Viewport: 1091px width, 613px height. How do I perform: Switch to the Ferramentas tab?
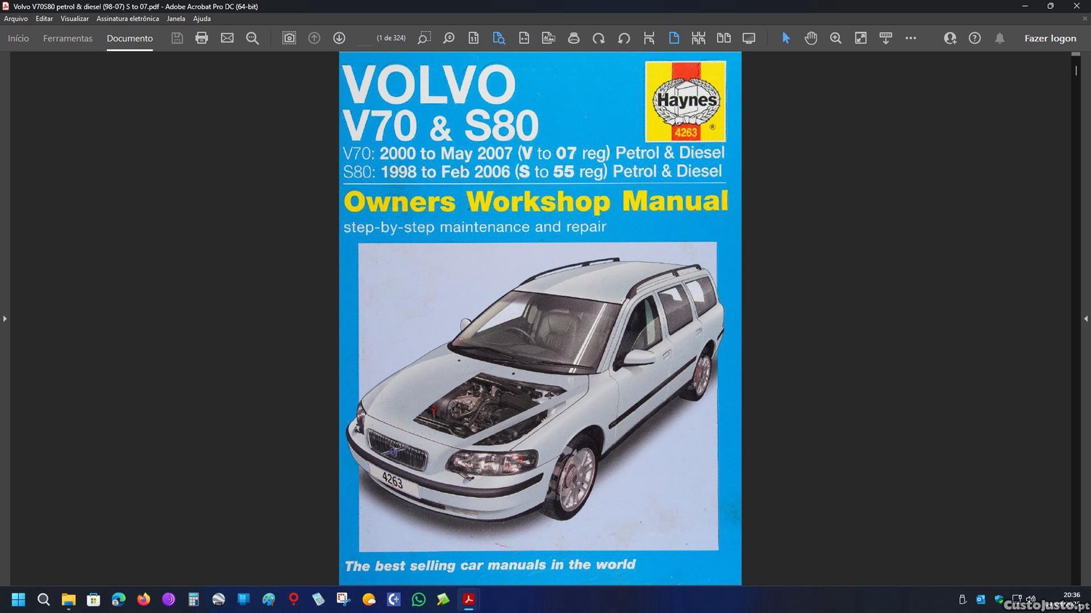[x=68, y=39]
